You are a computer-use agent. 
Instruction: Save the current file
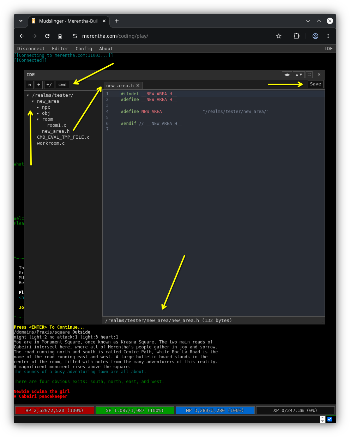[x=315, y=84]
